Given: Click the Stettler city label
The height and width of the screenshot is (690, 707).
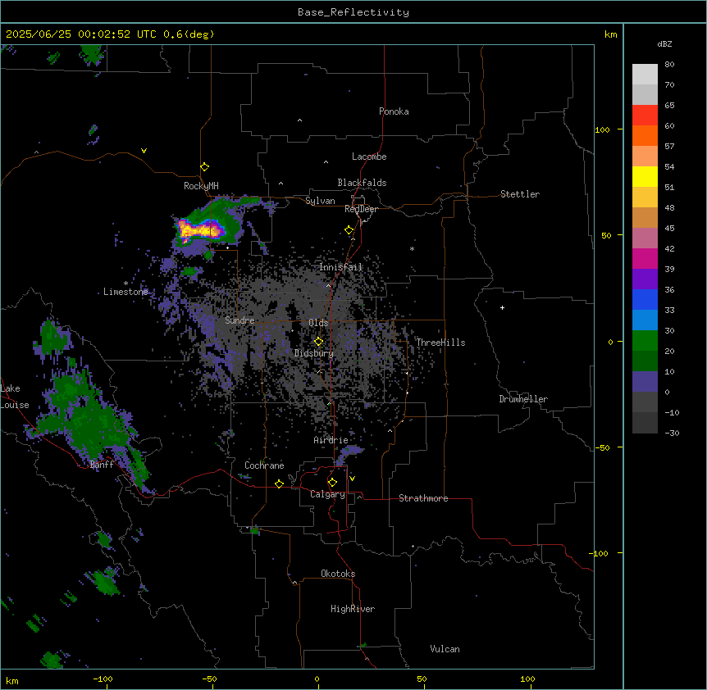Looking at the screenshot, I should [520, 194].
